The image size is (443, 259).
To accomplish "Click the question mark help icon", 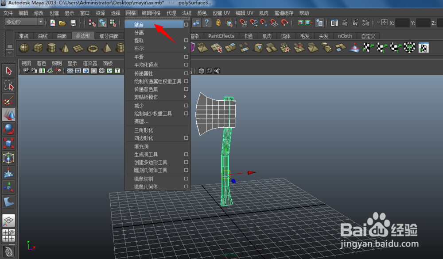I will coord(207,23).
